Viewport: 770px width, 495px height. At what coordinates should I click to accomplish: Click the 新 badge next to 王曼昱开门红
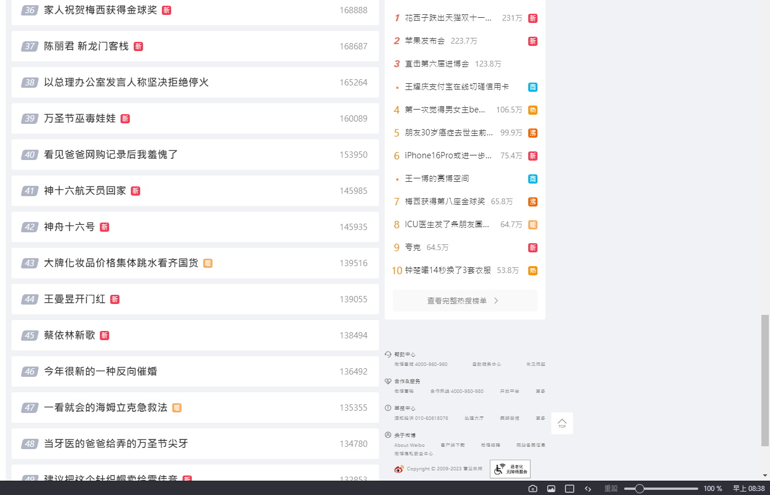point(115,299)
